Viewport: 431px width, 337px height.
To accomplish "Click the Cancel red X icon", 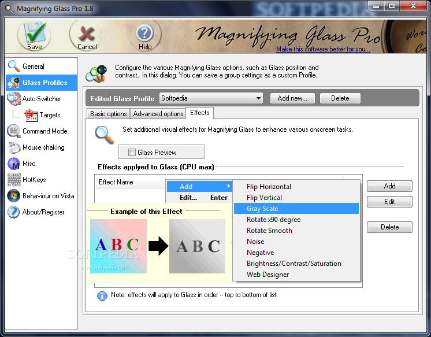I will 87,33.
